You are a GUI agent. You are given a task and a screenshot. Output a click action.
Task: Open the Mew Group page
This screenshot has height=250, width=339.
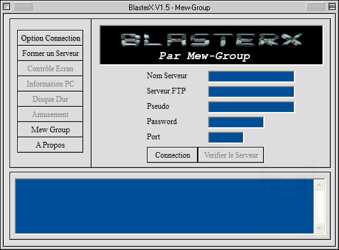coord(50,130)
